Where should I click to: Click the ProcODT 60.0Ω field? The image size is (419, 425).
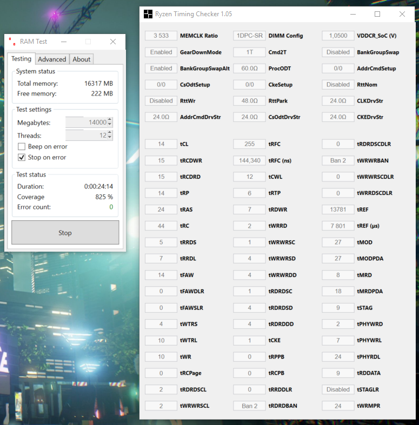click(x=249, y=68)
